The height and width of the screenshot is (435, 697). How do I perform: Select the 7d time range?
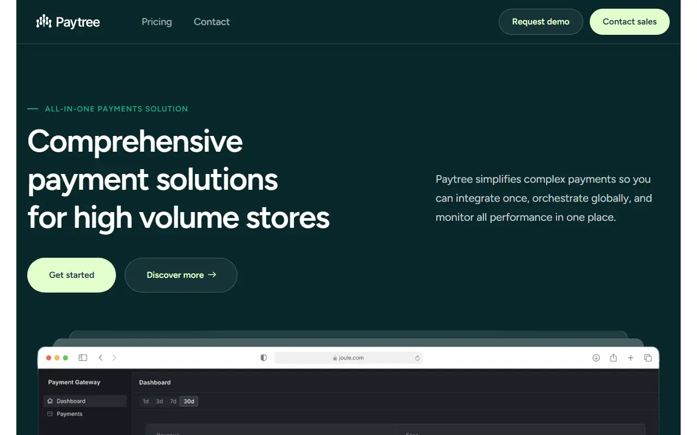coord(173,401)
